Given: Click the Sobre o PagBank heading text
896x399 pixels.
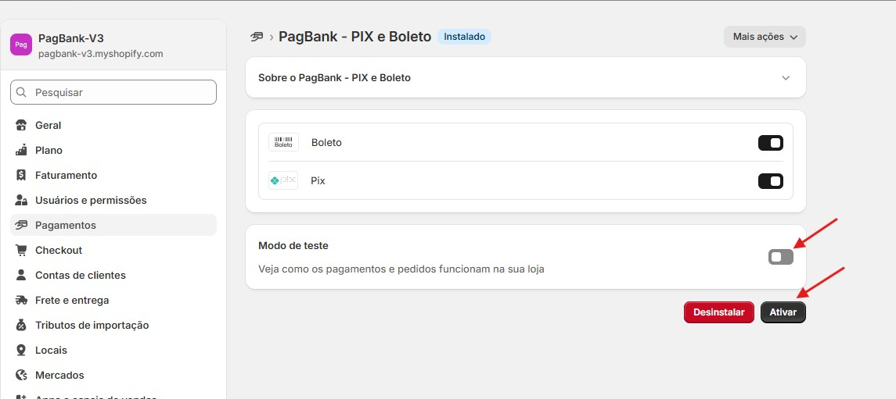Looking at the screenshot, I should coord(334,78).
